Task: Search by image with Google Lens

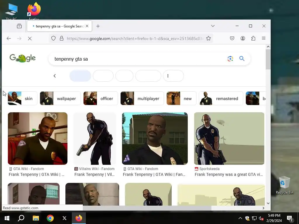Action: pyautogui.click(x=230, y=59)
